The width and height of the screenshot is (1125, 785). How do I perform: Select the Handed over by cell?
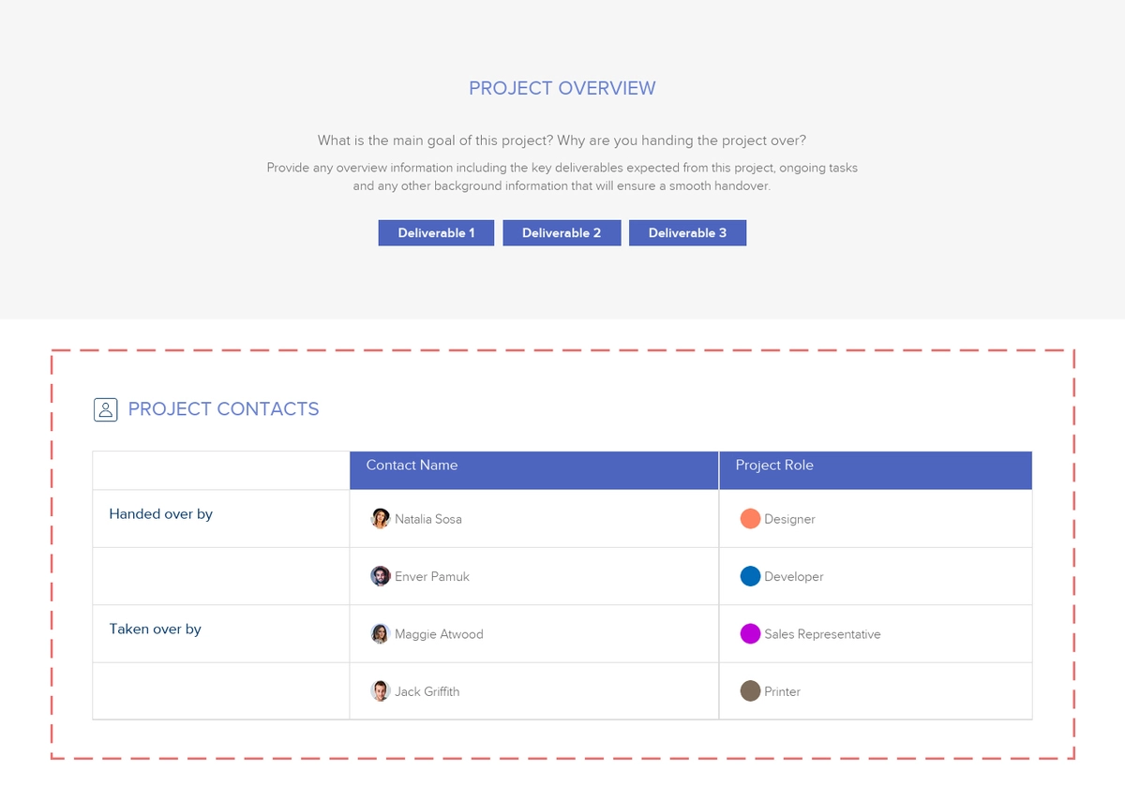161,514
